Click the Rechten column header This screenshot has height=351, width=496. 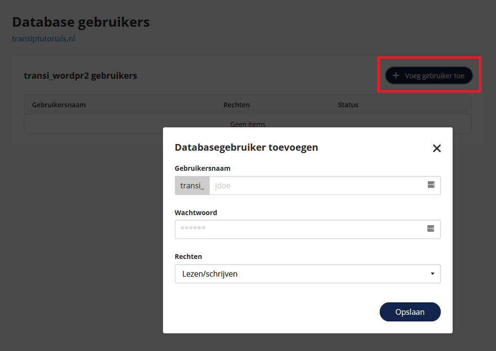click(x=237, y=105)
